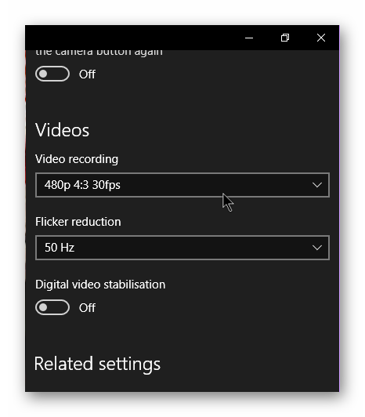Select the 480p 4:3 30fps text value
365x417 pixels.
[x=82, y=185]
